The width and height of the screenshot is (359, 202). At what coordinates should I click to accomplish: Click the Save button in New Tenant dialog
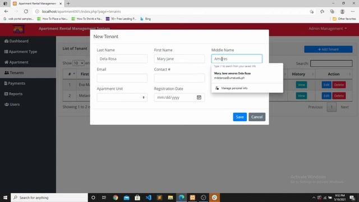[x=240, y=117]
